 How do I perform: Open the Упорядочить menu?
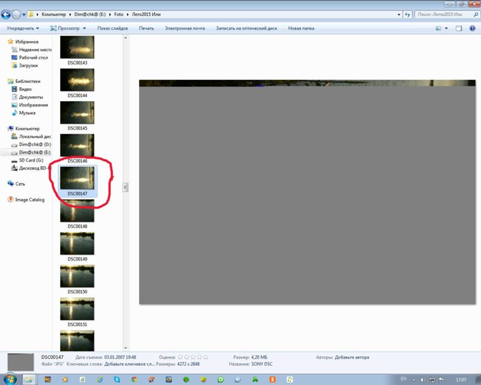point(23,28)
